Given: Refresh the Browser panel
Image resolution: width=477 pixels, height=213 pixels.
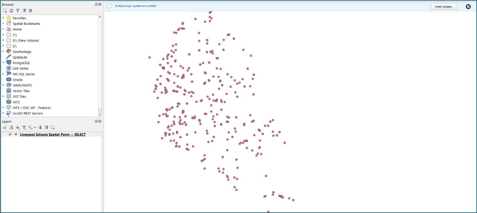Looking at the screenshot, I should pyautogui.click(x=11, y=11).
